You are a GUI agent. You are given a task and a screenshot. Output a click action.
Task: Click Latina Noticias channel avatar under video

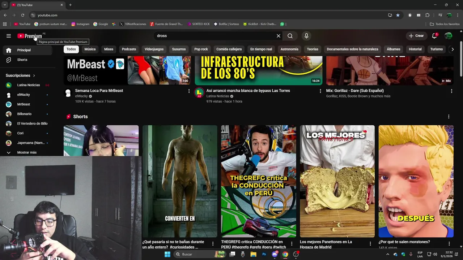(199, 93)
